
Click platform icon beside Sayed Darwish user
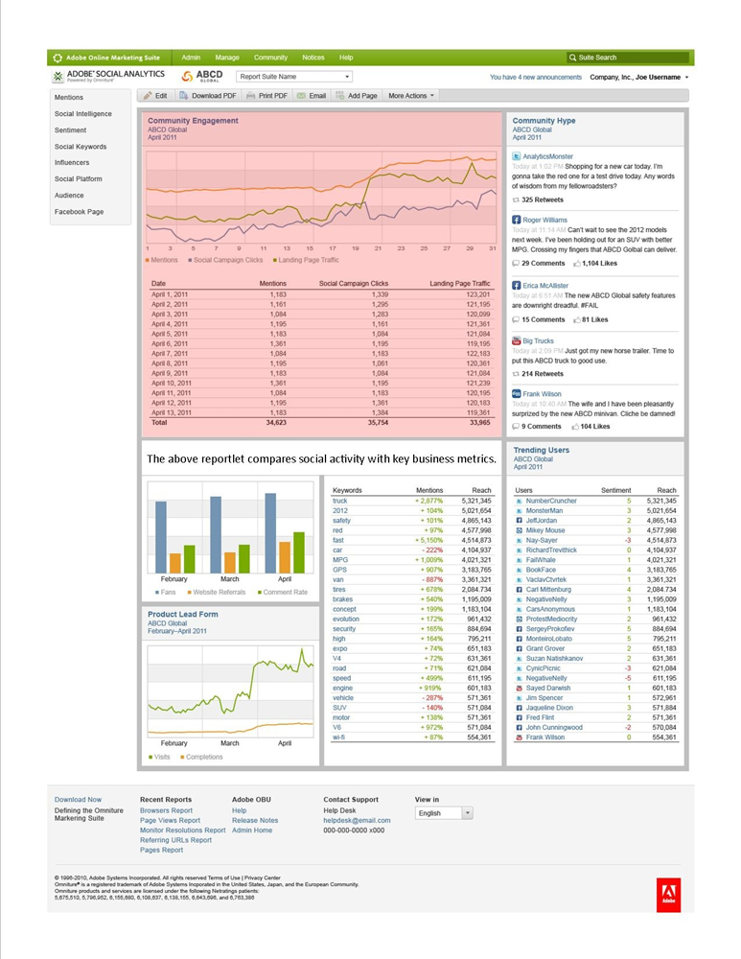519,688
